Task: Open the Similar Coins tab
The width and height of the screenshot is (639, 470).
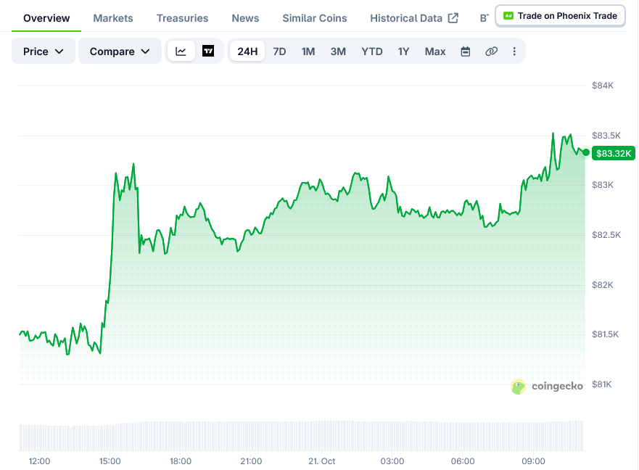Action: click(x=315, y=18)
